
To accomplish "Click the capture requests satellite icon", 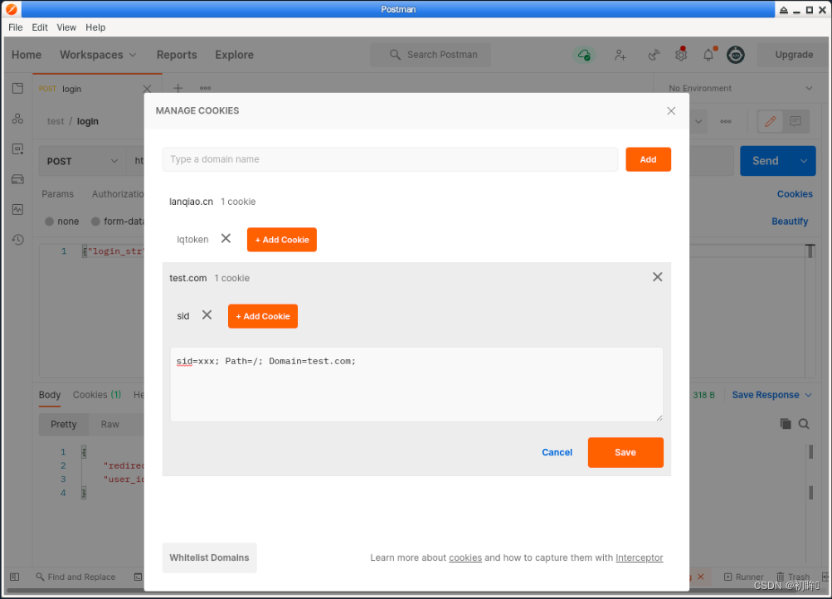I will [x=654, y=55].
